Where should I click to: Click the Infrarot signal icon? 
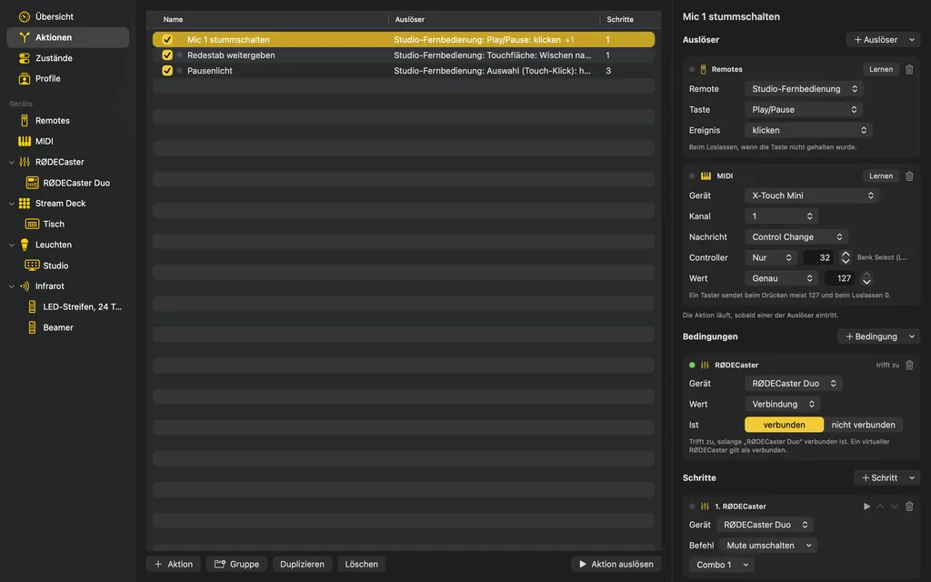pos(25,286)
